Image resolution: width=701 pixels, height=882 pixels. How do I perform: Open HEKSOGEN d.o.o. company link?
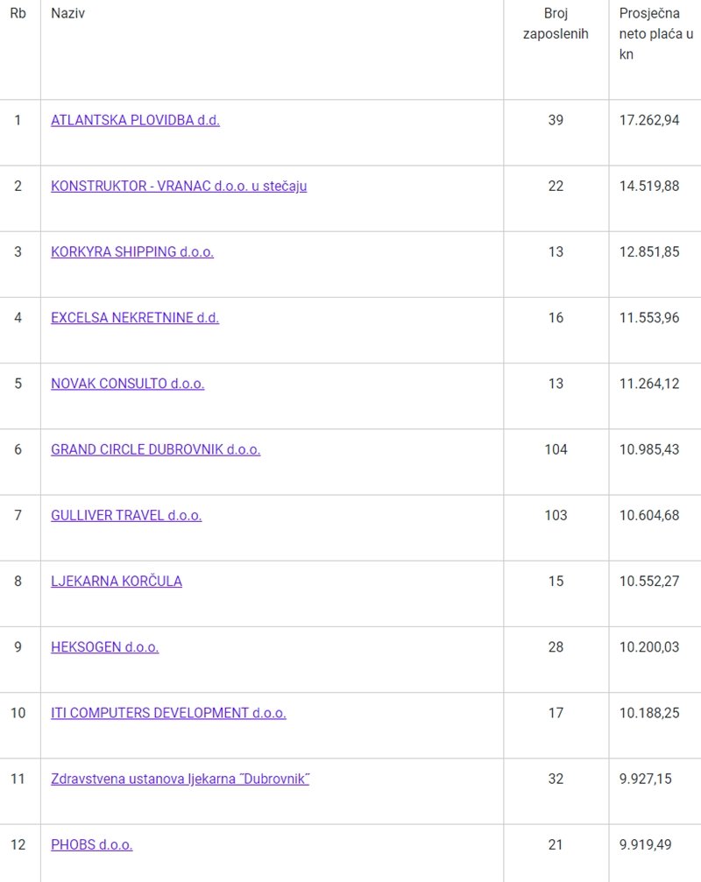104,647
